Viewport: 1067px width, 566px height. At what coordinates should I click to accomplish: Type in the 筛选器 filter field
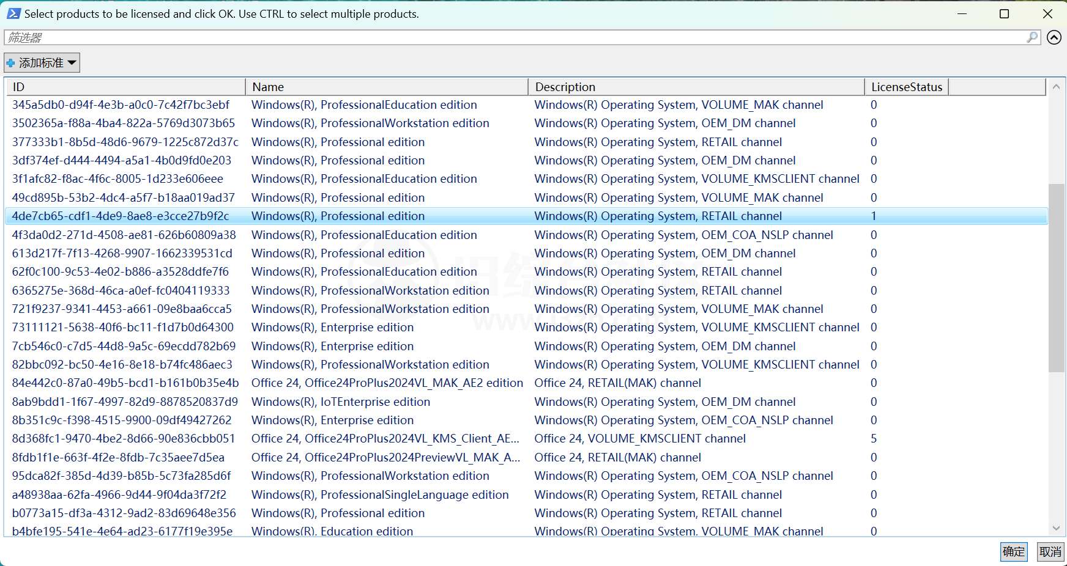click(514, 37)
